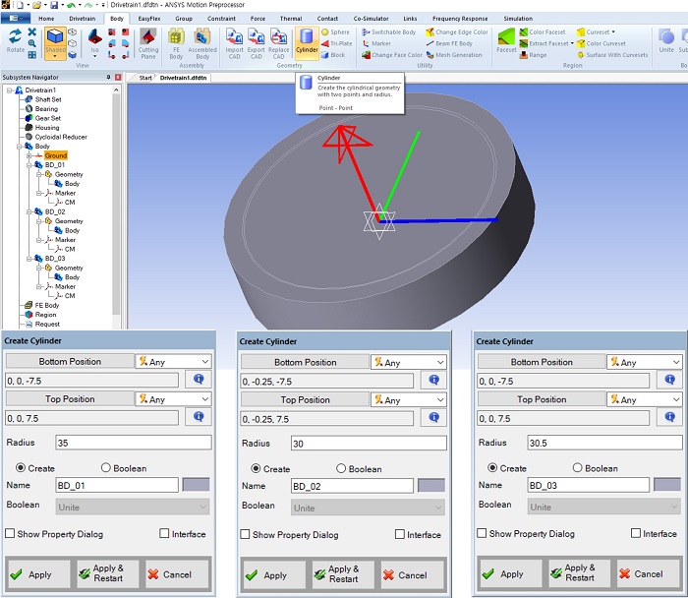Viewport: 688px width, 598px height.
Task: Click the Color Curveset tool
Action: coord(602,43)
